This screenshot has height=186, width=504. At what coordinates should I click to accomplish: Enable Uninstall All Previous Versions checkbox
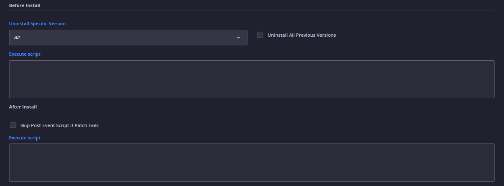pyautogui.click(x=260, y=35)
